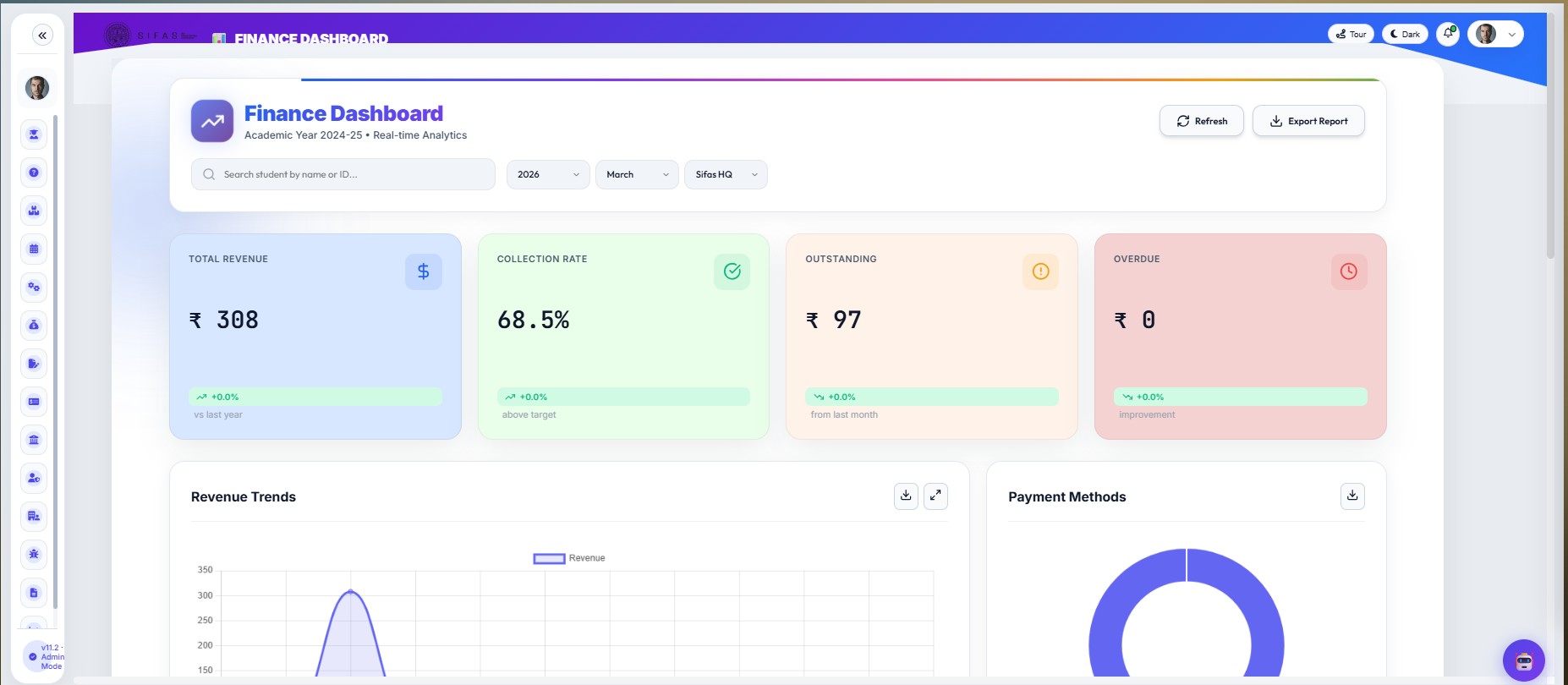This screenshot has height=685, width=1568.
Task: Open the March month dropdown
Action: [637, 174]
